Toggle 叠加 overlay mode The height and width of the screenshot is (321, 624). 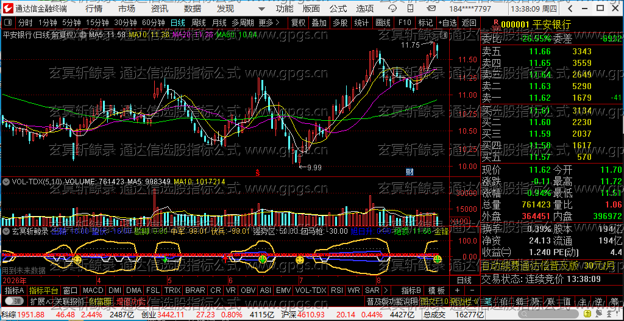coord(319,23)
